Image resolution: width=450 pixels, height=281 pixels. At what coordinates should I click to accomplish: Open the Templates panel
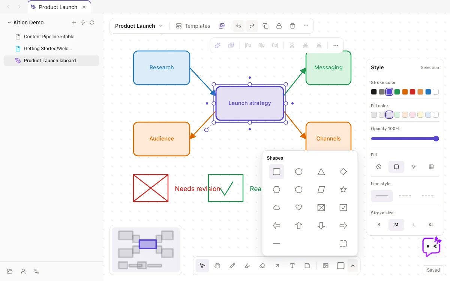[193, 26]
